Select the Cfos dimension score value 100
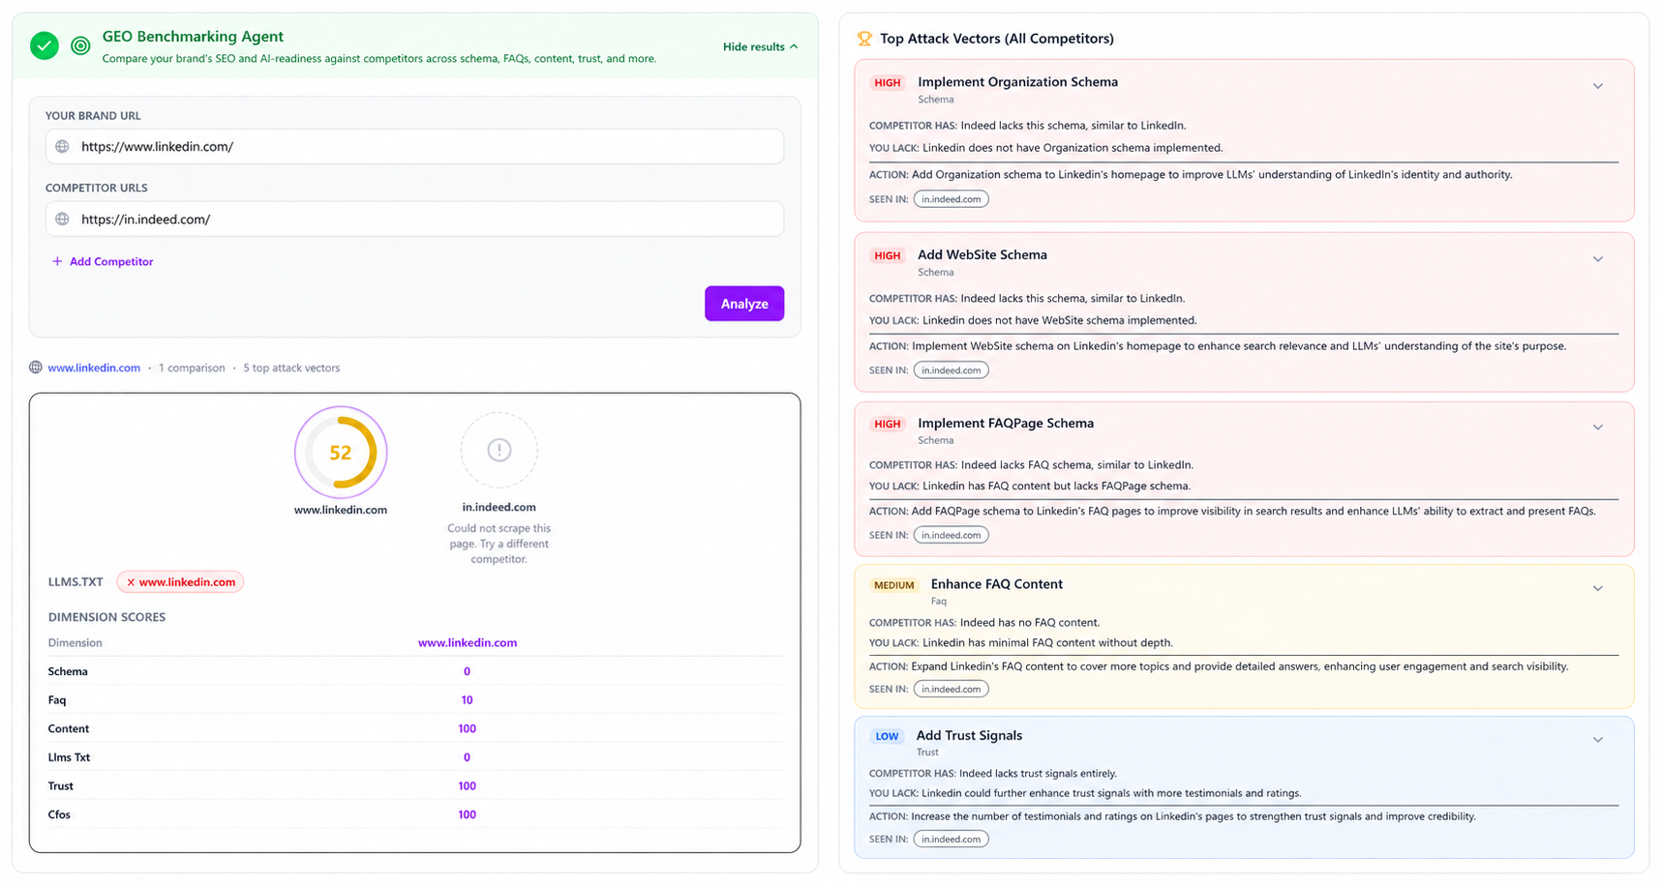1662x886 pixels. point(467,815)
